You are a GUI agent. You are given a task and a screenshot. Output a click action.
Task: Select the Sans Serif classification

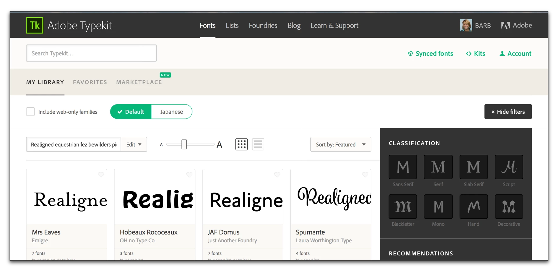403,167
